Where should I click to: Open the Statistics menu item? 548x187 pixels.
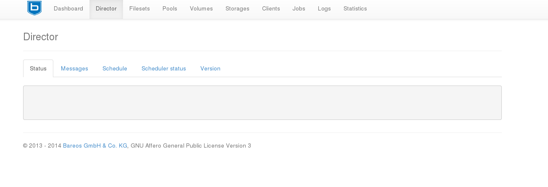pos(355,9)
